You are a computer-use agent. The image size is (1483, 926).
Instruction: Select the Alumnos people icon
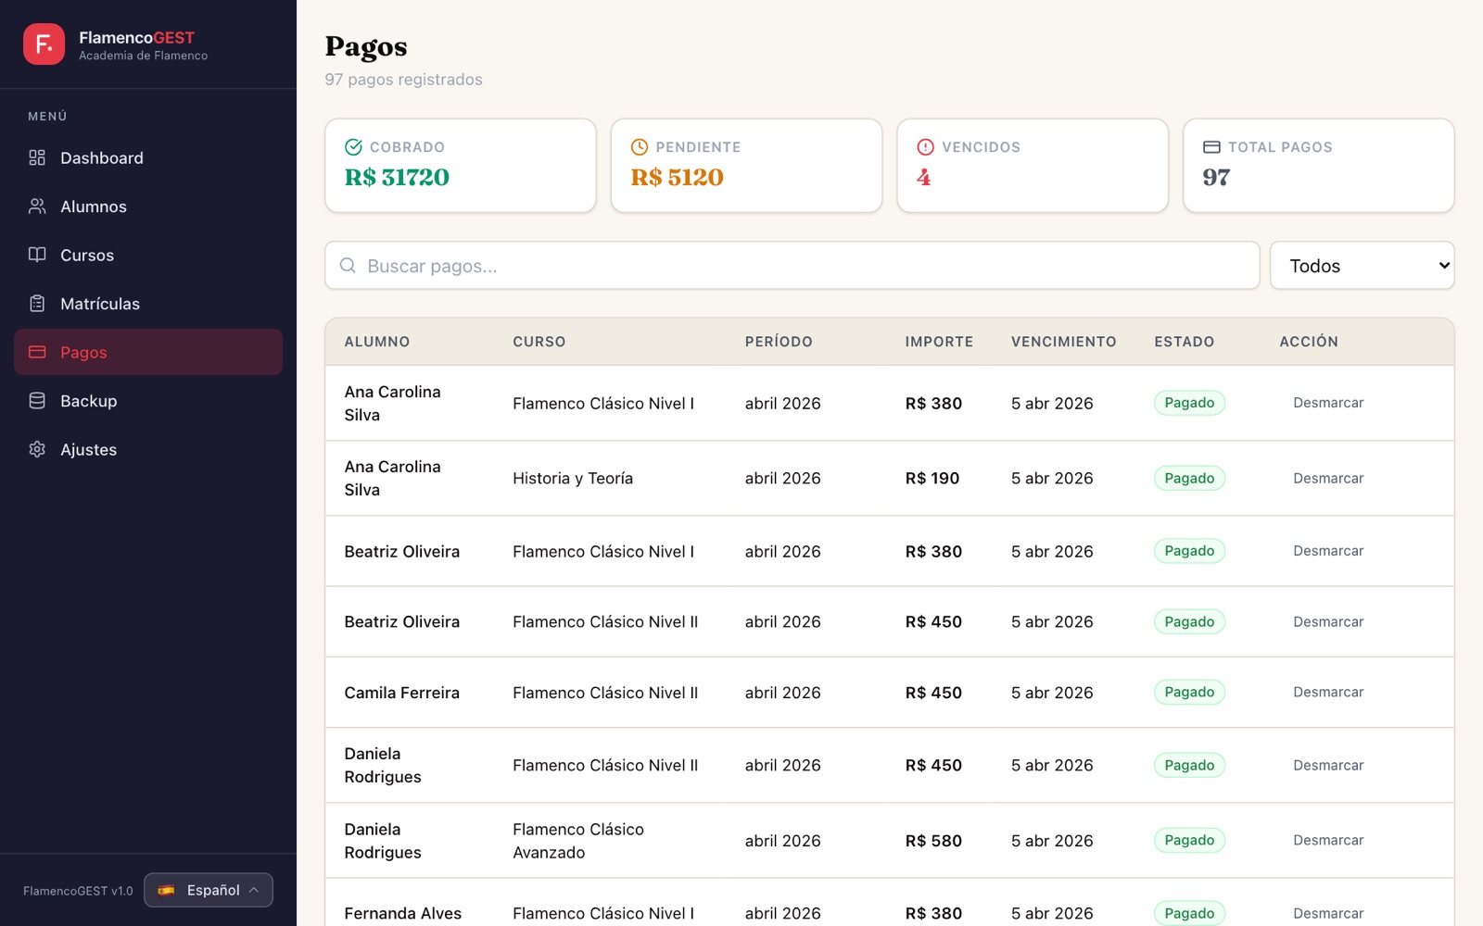(37, 206)
